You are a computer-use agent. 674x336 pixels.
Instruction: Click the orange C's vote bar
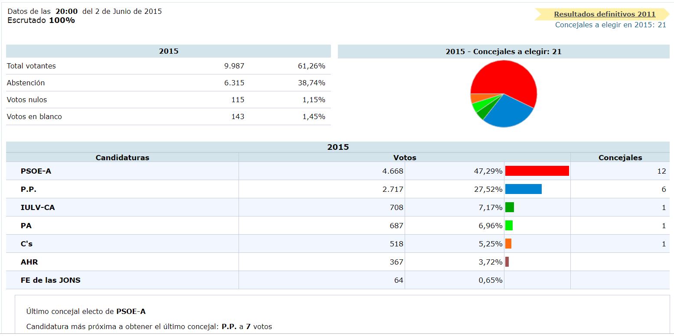508,244
